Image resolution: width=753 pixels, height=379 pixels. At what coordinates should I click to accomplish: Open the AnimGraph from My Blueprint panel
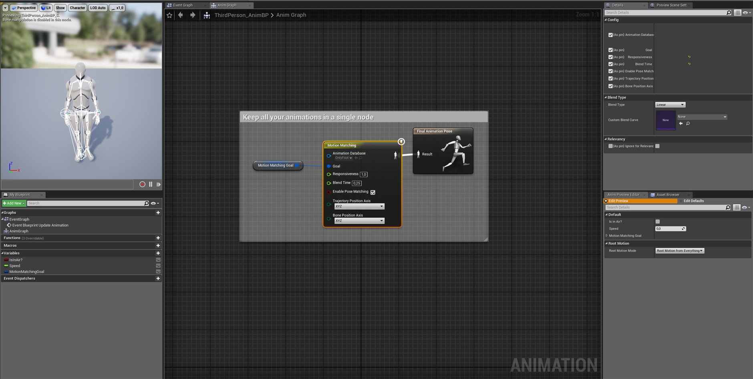18,231
